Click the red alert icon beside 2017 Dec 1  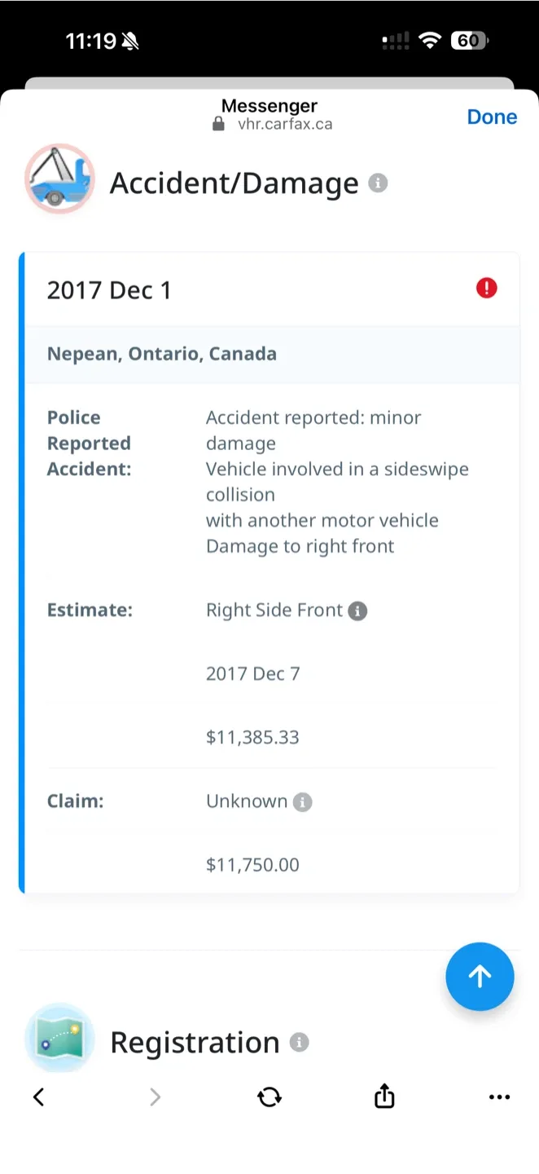click(486, 288)
